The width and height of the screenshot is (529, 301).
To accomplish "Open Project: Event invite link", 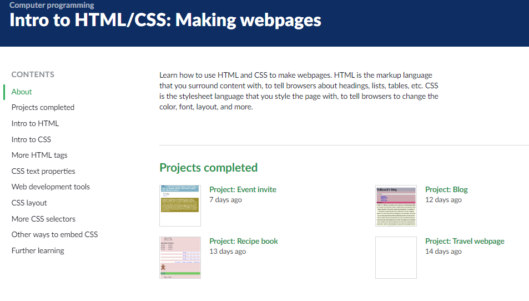I will tap(243, 189).
